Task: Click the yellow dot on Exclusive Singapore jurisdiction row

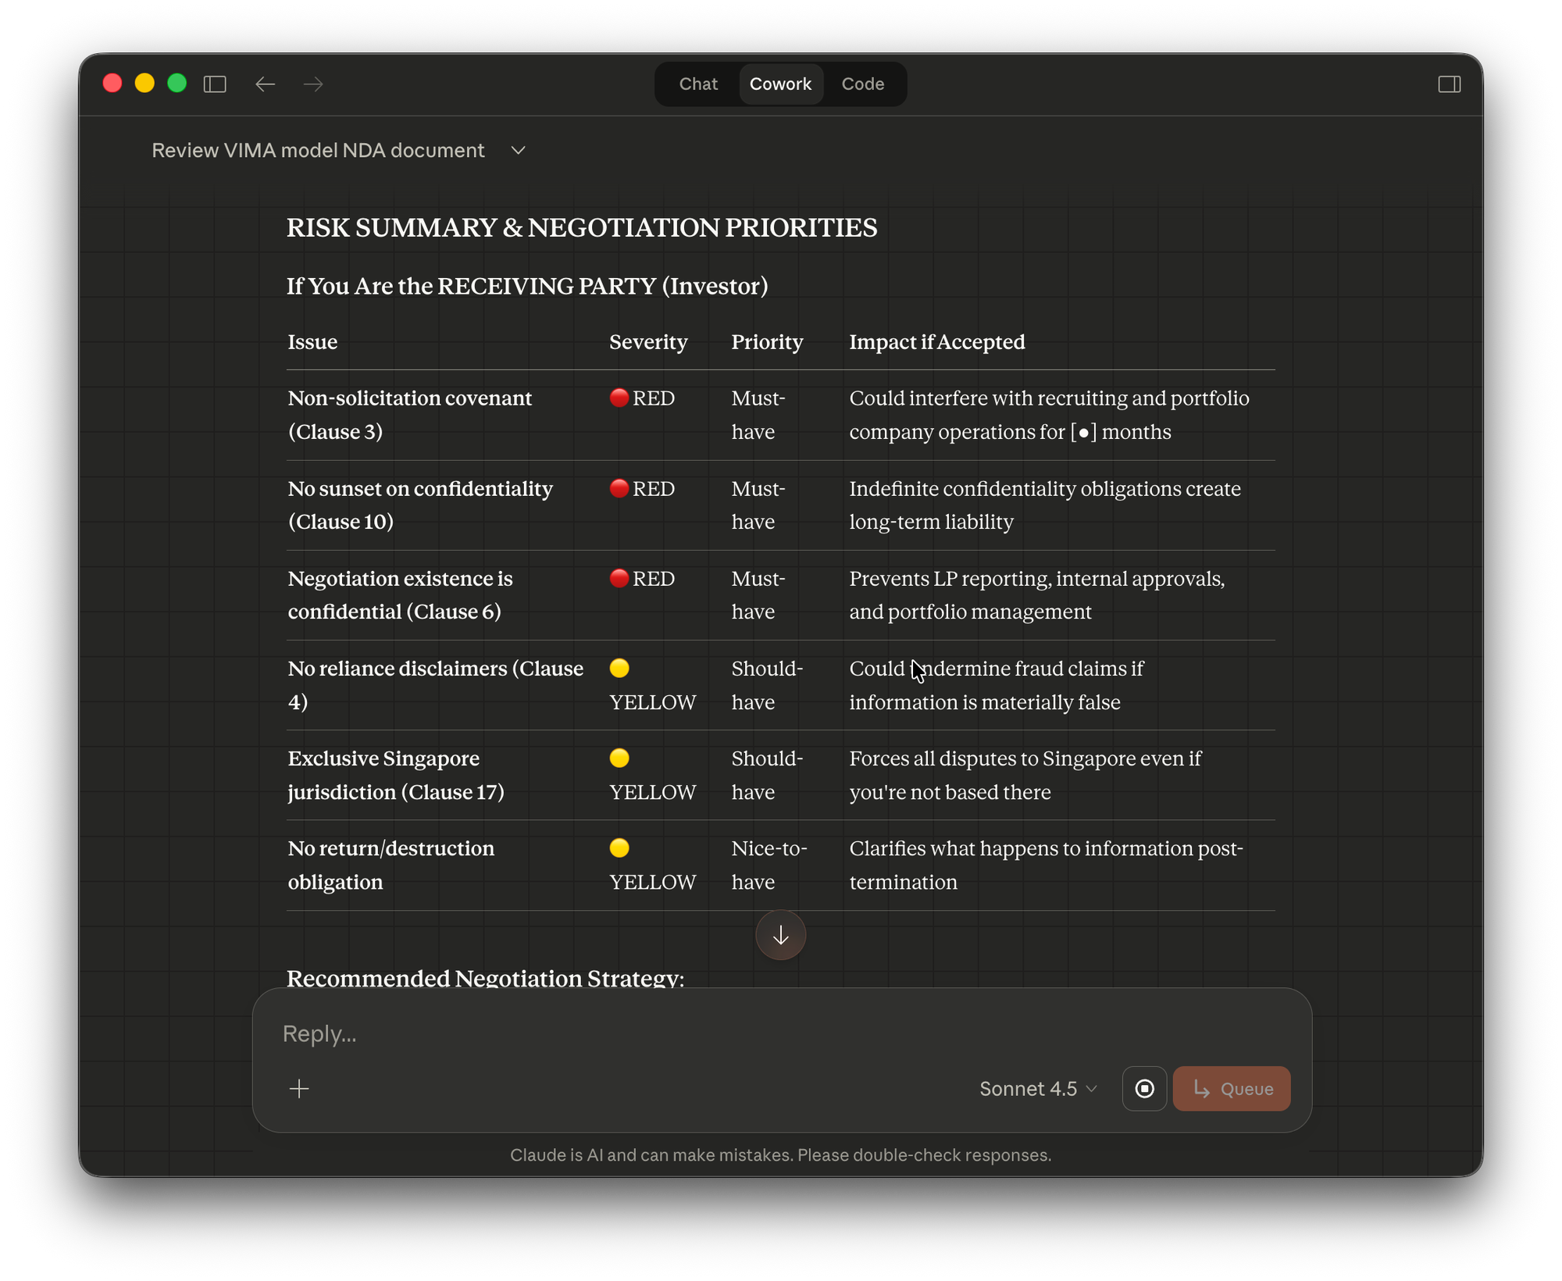Action: [619, 758]
